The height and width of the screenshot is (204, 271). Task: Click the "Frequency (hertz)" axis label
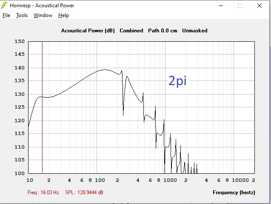click(x=234, y=193)
